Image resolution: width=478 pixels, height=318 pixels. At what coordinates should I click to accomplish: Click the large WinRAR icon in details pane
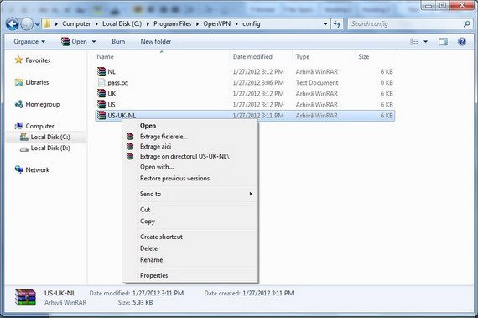pyautogui.click(x=26, y=297)
